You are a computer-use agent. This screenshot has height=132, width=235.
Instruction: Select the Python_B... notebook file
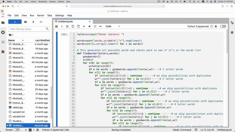pyautogui.click(x=28, y=103)
